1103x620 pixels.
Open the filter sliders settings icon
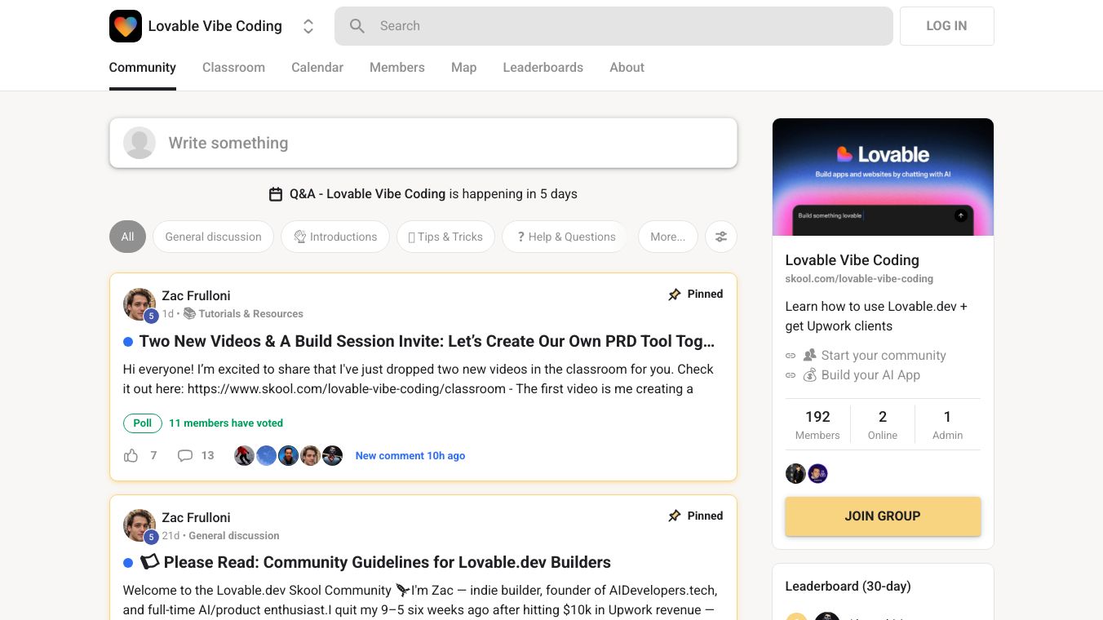click(721, 237)
